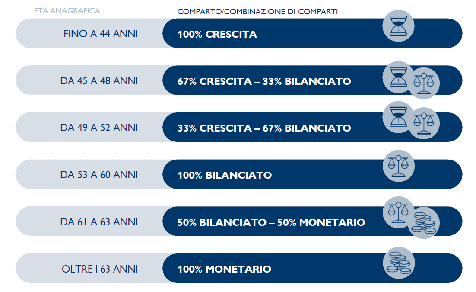Click the "100% CRESCITA" allocation text

[x=217, y=34]
